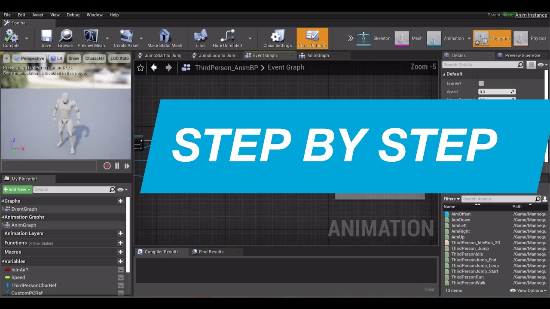
Task: Open Compile options dropdown arrow
Action: coord(27,38)
